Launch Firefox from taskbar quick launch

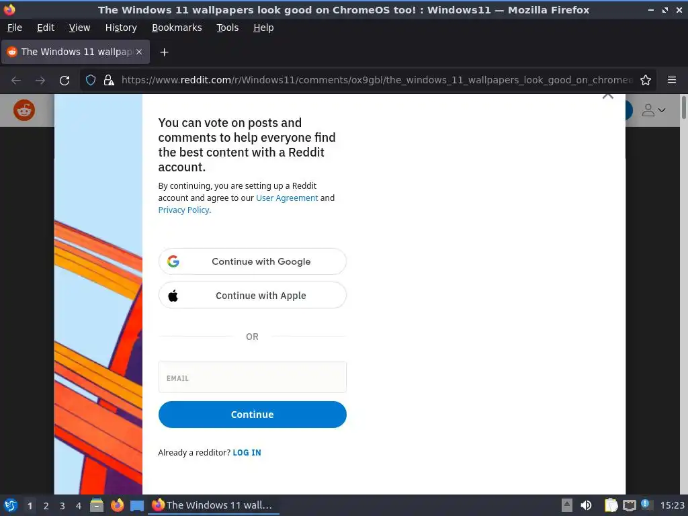tap(117, 505)
